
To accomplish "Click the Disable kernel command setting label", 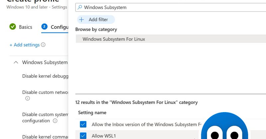I will point(45,136).
